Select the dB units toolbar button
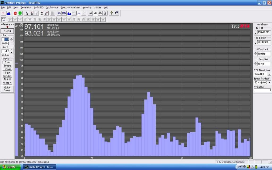The height and width of the screenshot is (170, 272). [x=95, y=13]
